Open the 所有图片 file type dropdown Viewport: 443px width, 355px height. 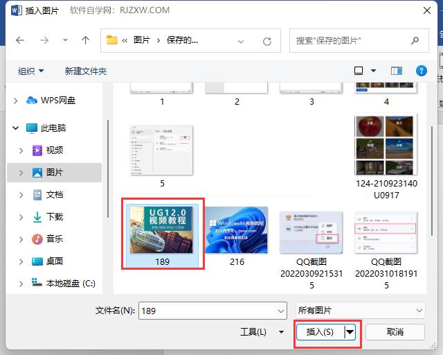pos(361,311)
